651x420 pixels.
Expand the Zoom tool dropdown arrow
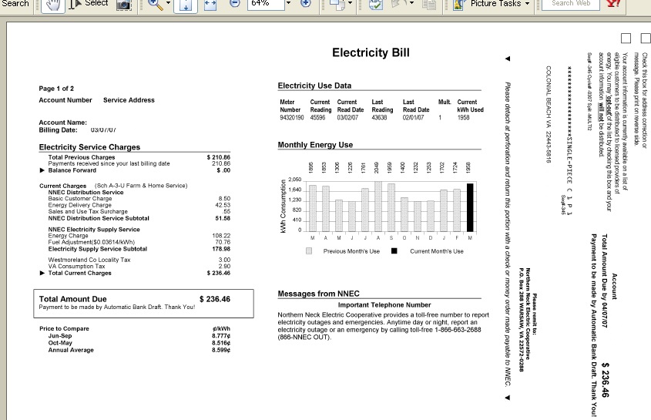(x=168, y=5)
